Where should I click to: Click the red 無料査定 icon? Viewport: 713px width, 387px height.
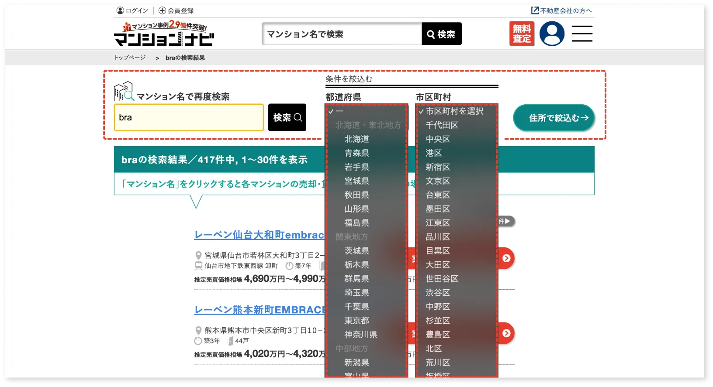pyautogui.click(x=522, y=34)
